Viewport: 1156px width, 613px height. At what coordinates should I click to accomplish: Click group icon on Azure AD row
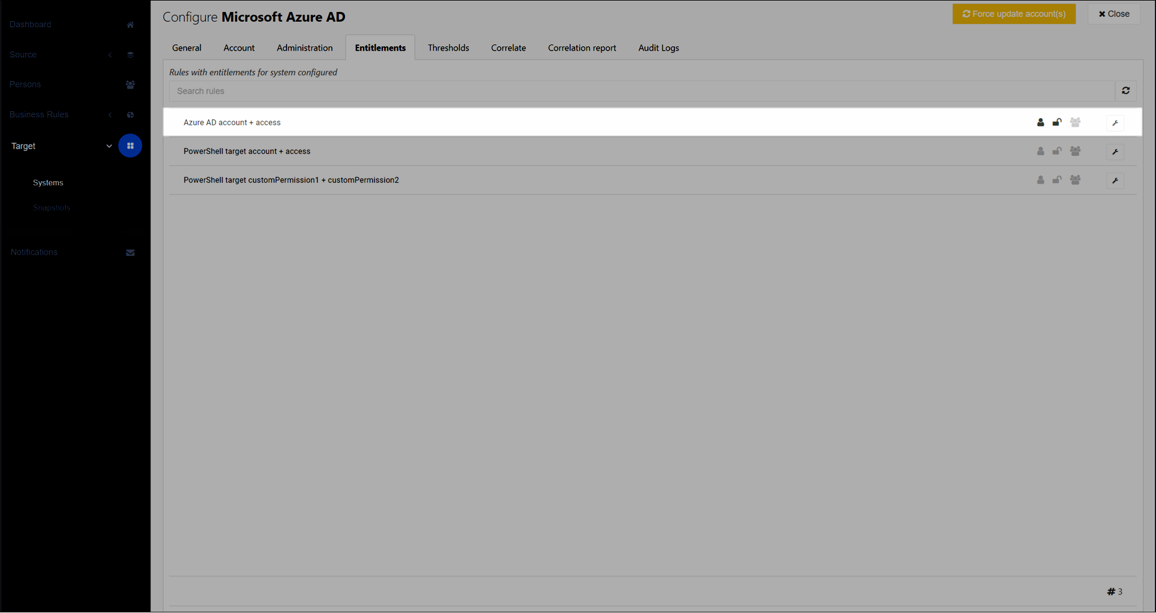tap(1075, 122)
